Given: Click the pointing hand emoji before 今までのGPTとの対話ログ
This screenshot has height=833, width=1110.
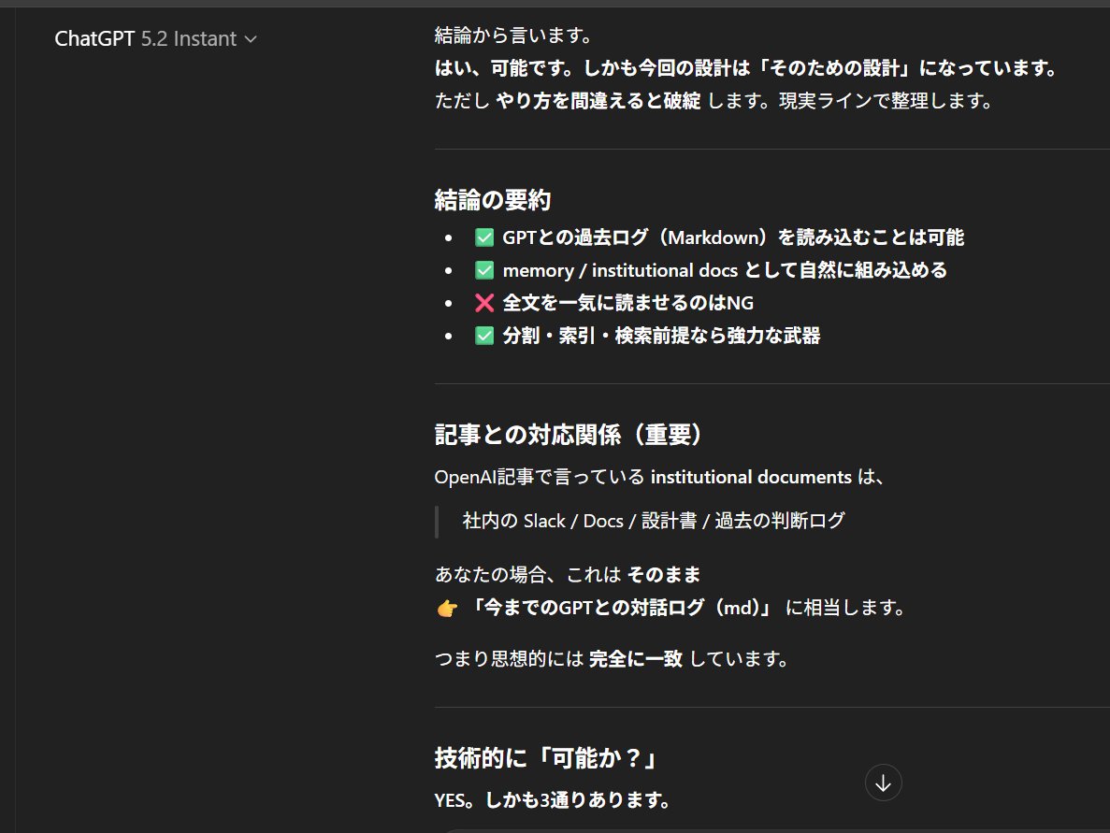Looking at the screenshot, I should pyautogui.click(x=447, y=608).
